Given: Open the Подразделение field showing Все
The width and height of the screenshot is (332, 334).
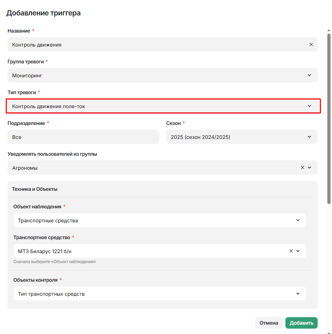Looking at the screenshot, I should pyautogui.click(x=83, y=137).
